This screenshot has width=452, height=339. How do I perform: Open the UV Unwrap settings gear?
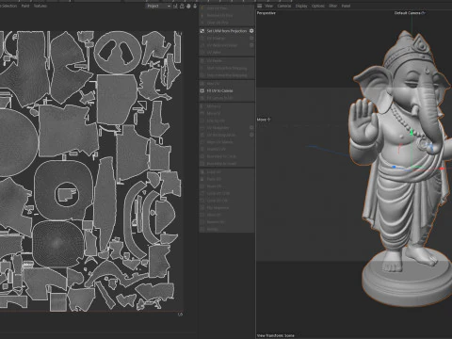[251, 38]
